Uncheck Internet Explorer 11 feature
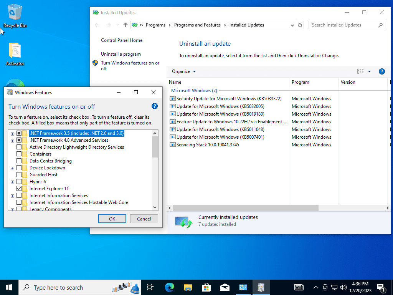This screenshot has width=393, height=295. [x=19, y=188]
